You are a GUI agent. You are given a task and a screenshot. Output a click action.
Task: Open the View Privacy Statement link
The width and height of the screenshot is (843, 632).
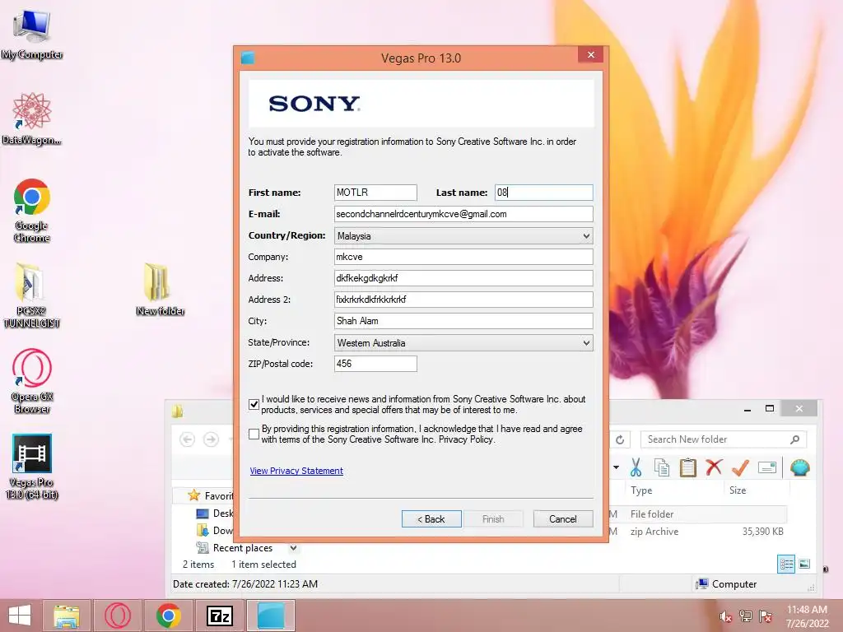[296, 471]
